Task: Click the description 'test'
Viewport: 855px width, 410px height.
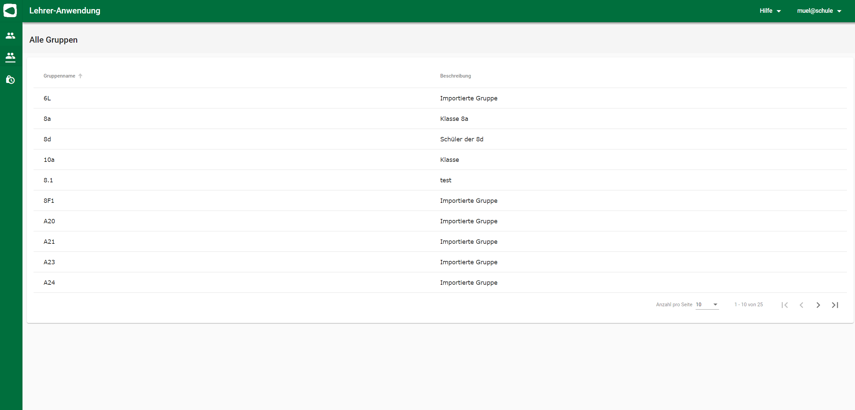Action: click(446, 180)
